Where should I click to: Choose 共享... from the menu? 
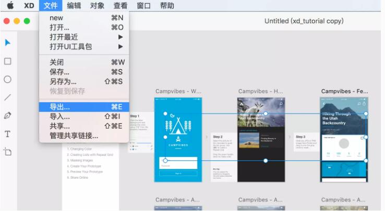pos(84,126)
